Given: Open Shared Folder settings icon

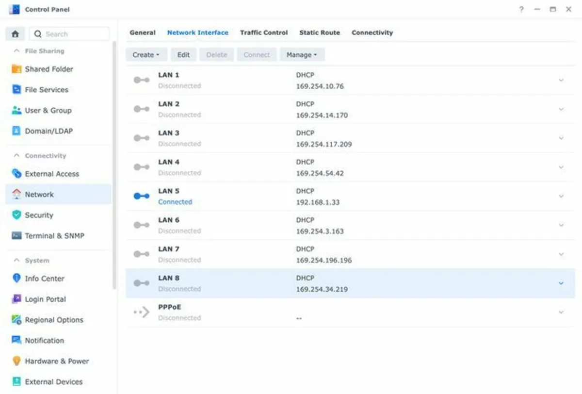Looking at the screenshot, I should [16, 69].
